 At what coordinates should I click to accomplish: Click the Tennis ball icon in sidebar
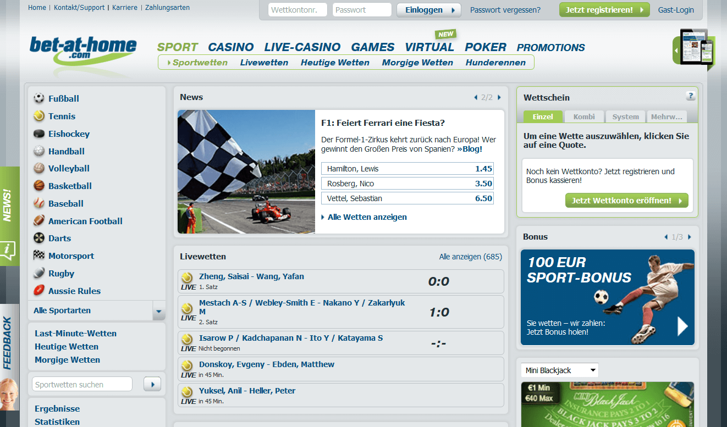click(39, 116)
